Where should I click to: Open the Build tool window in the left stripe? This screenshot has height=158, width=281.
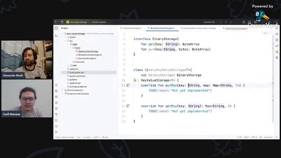[x=57, y=115]
